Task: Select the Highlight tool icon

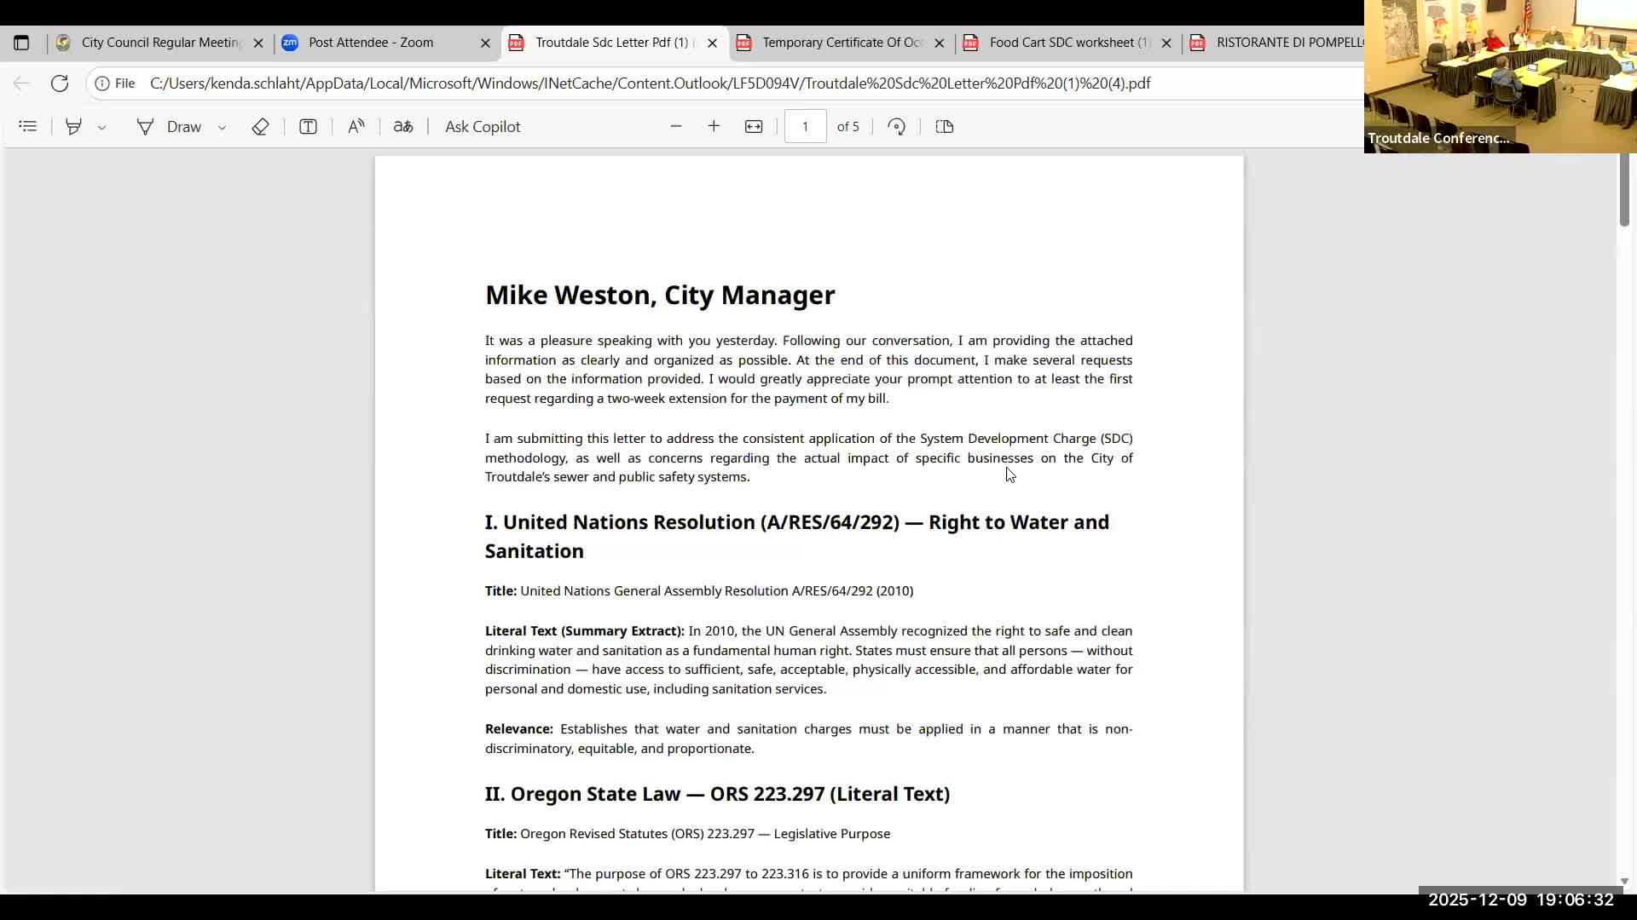Action: (x=74, y=127)
